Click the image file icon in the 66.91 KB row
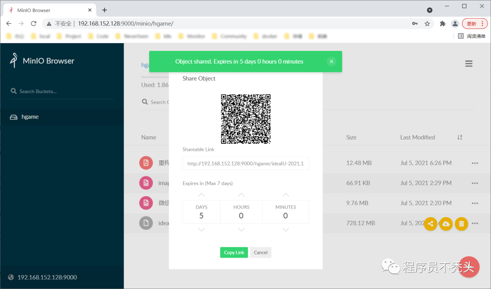 (146, 183)
